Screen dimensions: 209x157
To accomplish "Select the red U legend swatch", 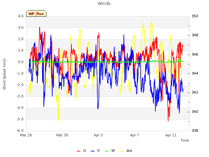I will pyautogui.click(x=78, y=151).
